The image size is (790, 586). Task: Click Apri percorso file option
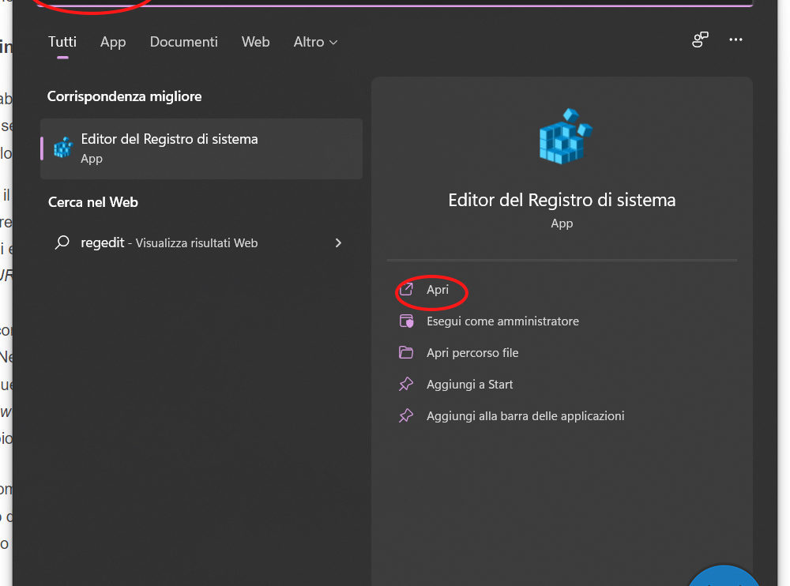pos(472,353)
